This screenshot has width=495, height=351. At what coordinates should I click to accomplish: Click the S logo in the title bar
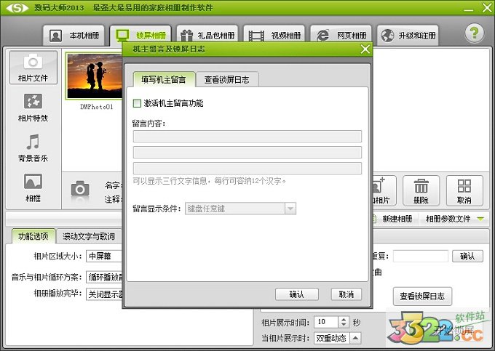pos(17,8)
